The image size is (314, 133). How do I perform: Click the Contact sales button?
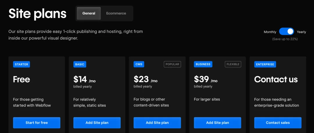coord(278,123)
